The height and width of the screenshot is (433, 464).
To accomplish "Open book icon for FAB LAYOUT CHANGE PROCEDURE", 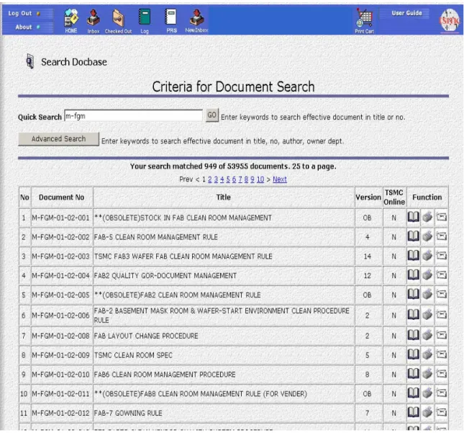I will 413,335.
